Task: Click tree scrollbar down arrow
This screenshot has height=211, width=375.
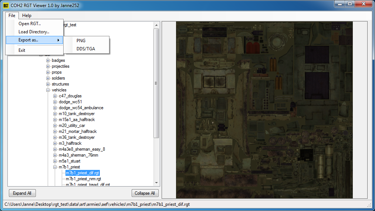Action: pyautogui.click(x=156, y=183)
